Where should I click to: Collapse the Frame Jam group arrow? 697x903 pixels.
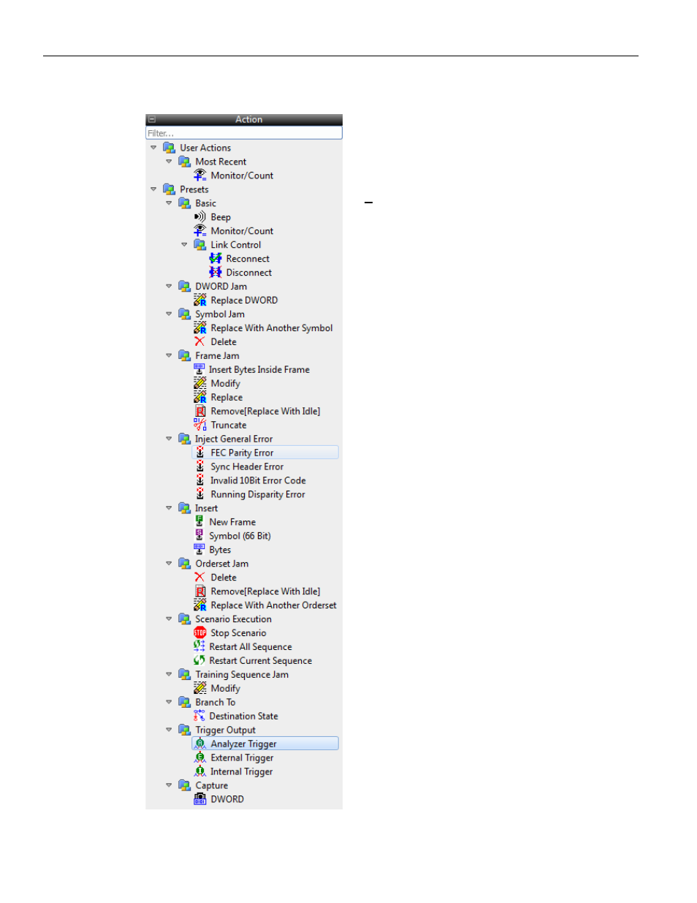coord(169,356)
